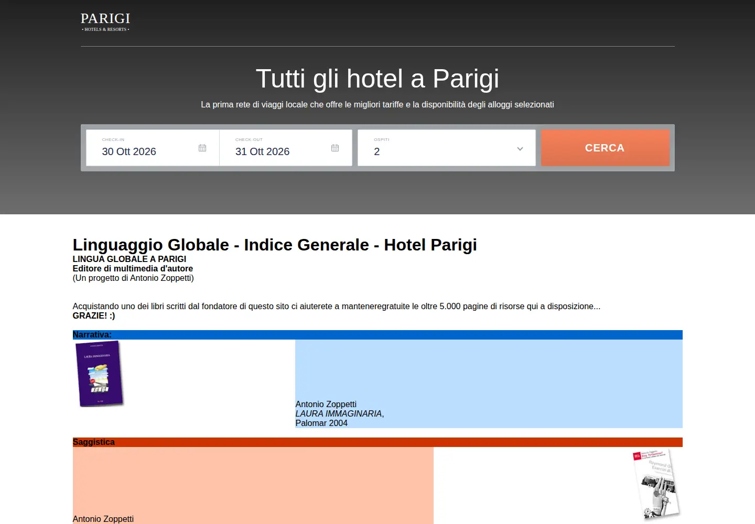Click the GRAZIE! :) text
755x524 pixels.
94,315
